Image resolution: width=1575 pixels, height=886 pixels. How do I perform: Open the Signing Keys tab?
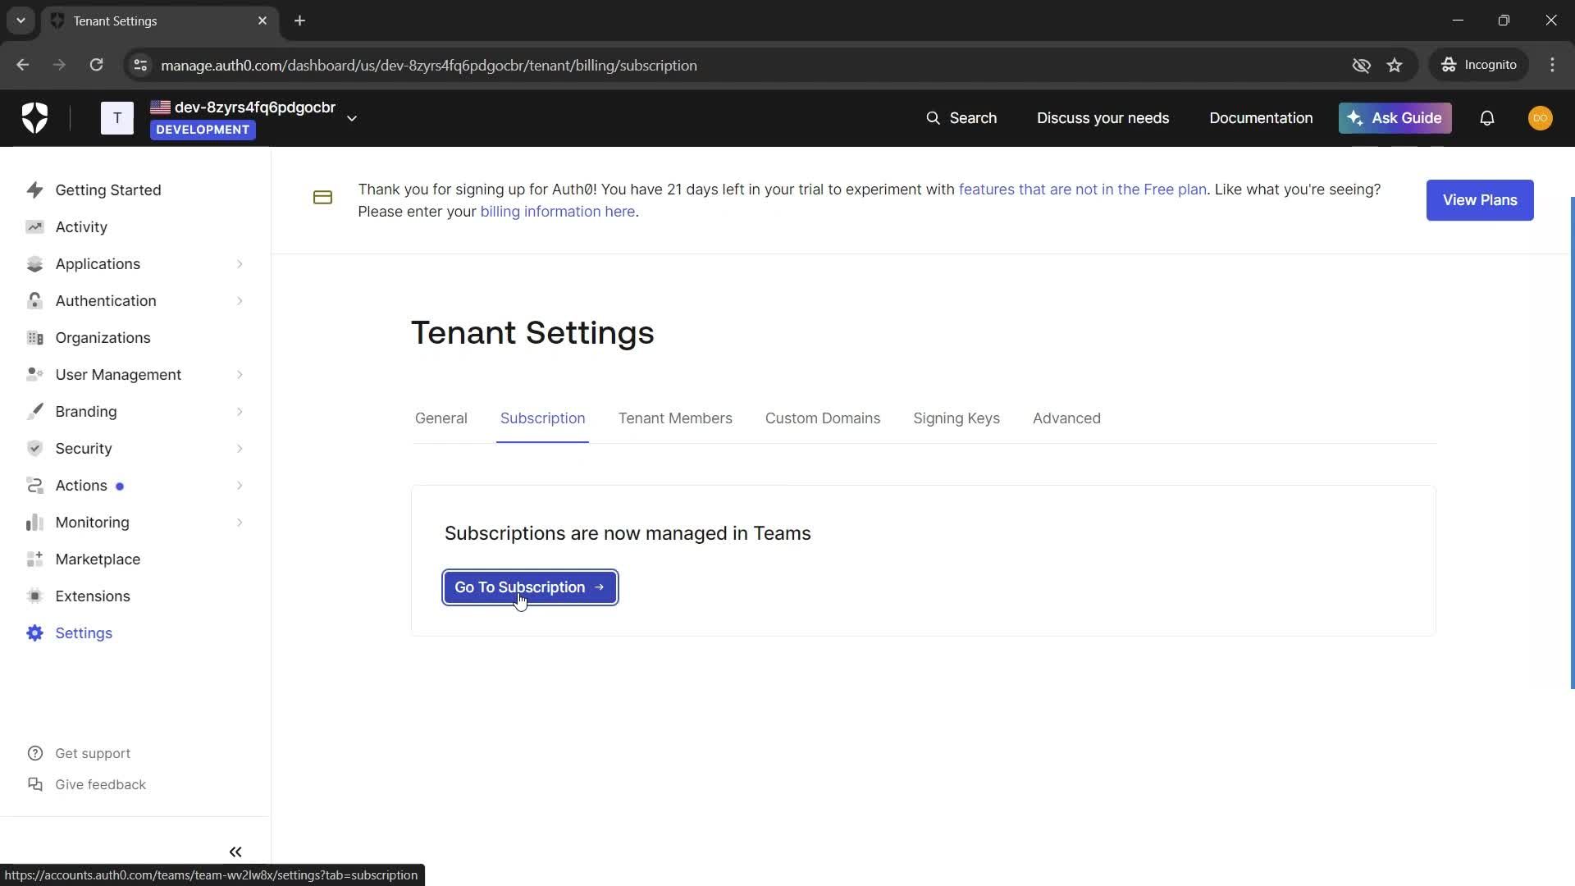pos(956,418)
